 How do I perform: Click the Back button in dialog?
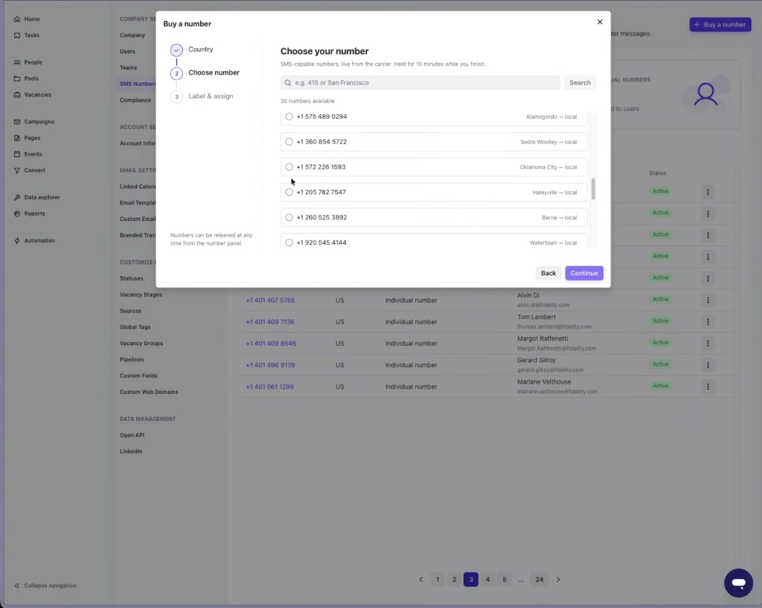pos(548,273)
